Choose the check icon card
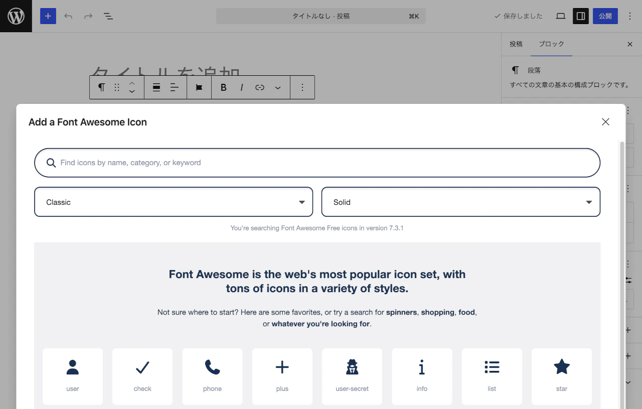The width and height of the screenshot is (642, 409). point(142,376)
